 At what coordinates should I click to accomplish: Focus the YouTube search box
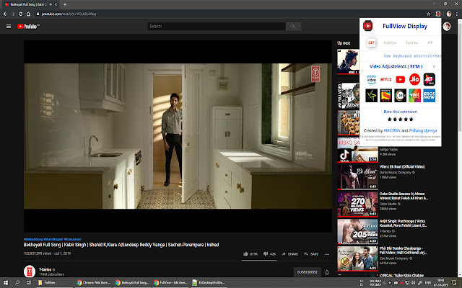217,27
